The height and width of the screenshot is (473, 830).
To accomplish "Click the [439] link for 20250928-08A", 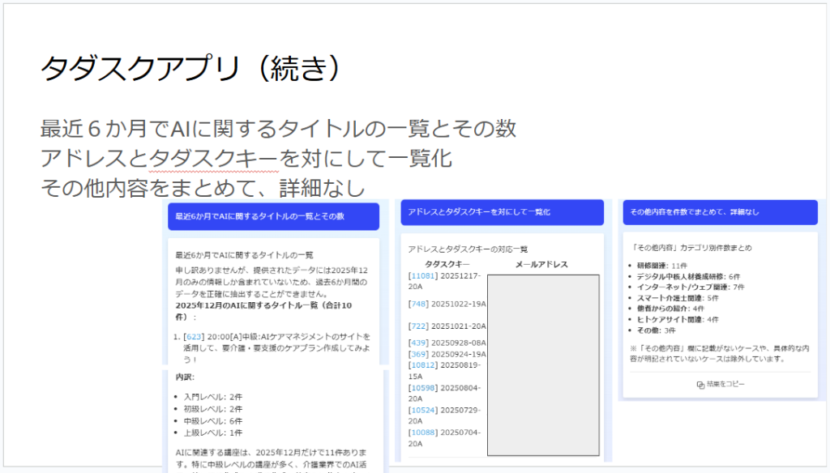I will click(x=420, y=343).
